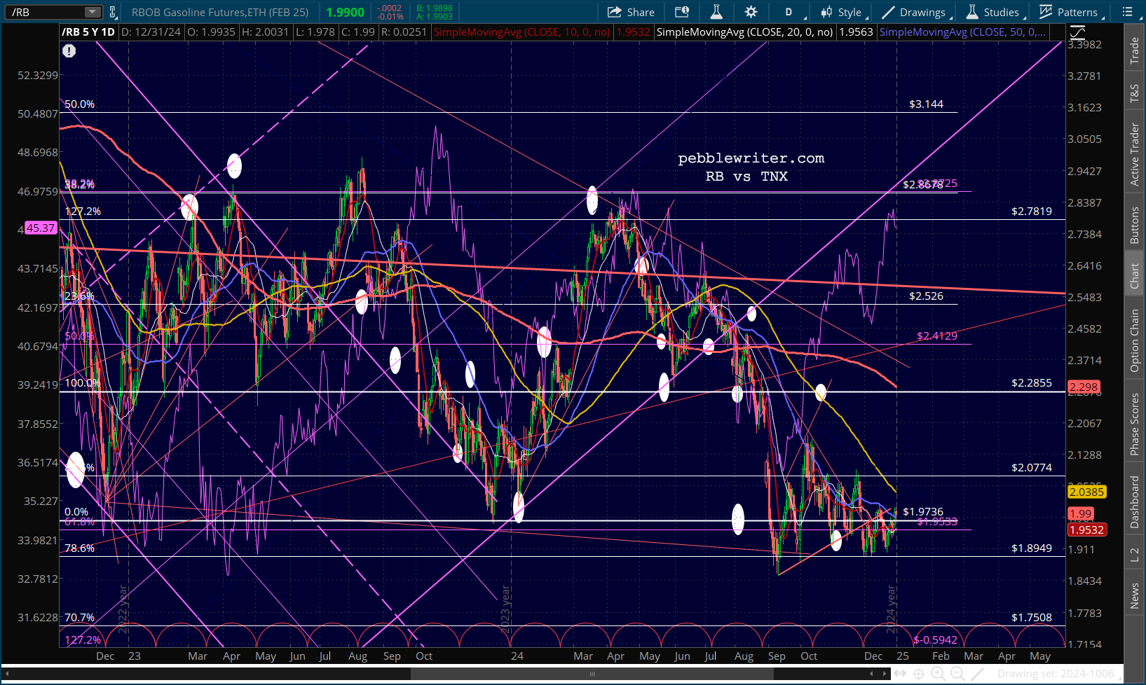Click the horizontal scrollbar thumb
The image size is (1146, 685).
(x=592, y=674)
